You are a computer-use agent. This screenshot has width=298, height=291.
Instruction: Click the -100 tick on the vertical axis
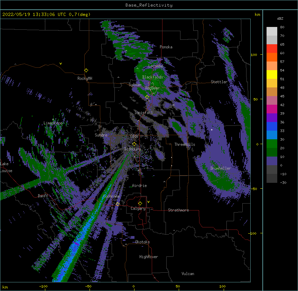[x=253, y=233]
